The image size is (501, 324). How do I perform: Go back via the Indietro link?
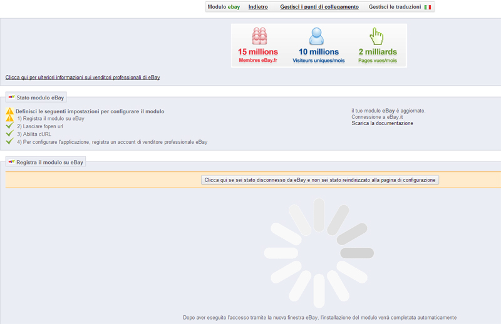(258, 7)
